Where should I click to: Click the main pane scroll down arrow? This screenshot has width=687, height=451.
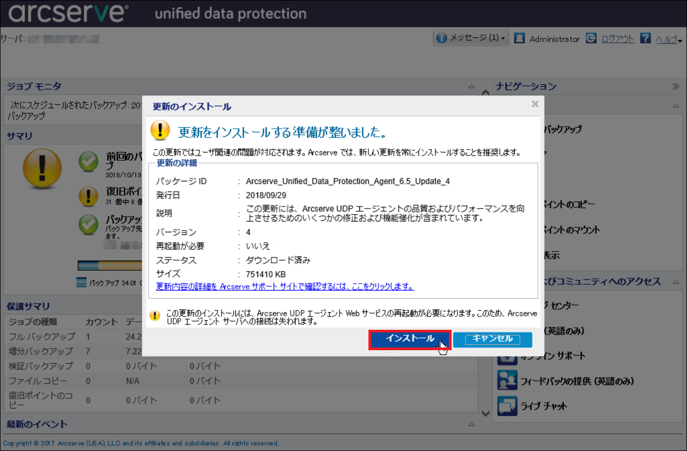(485, 413)
